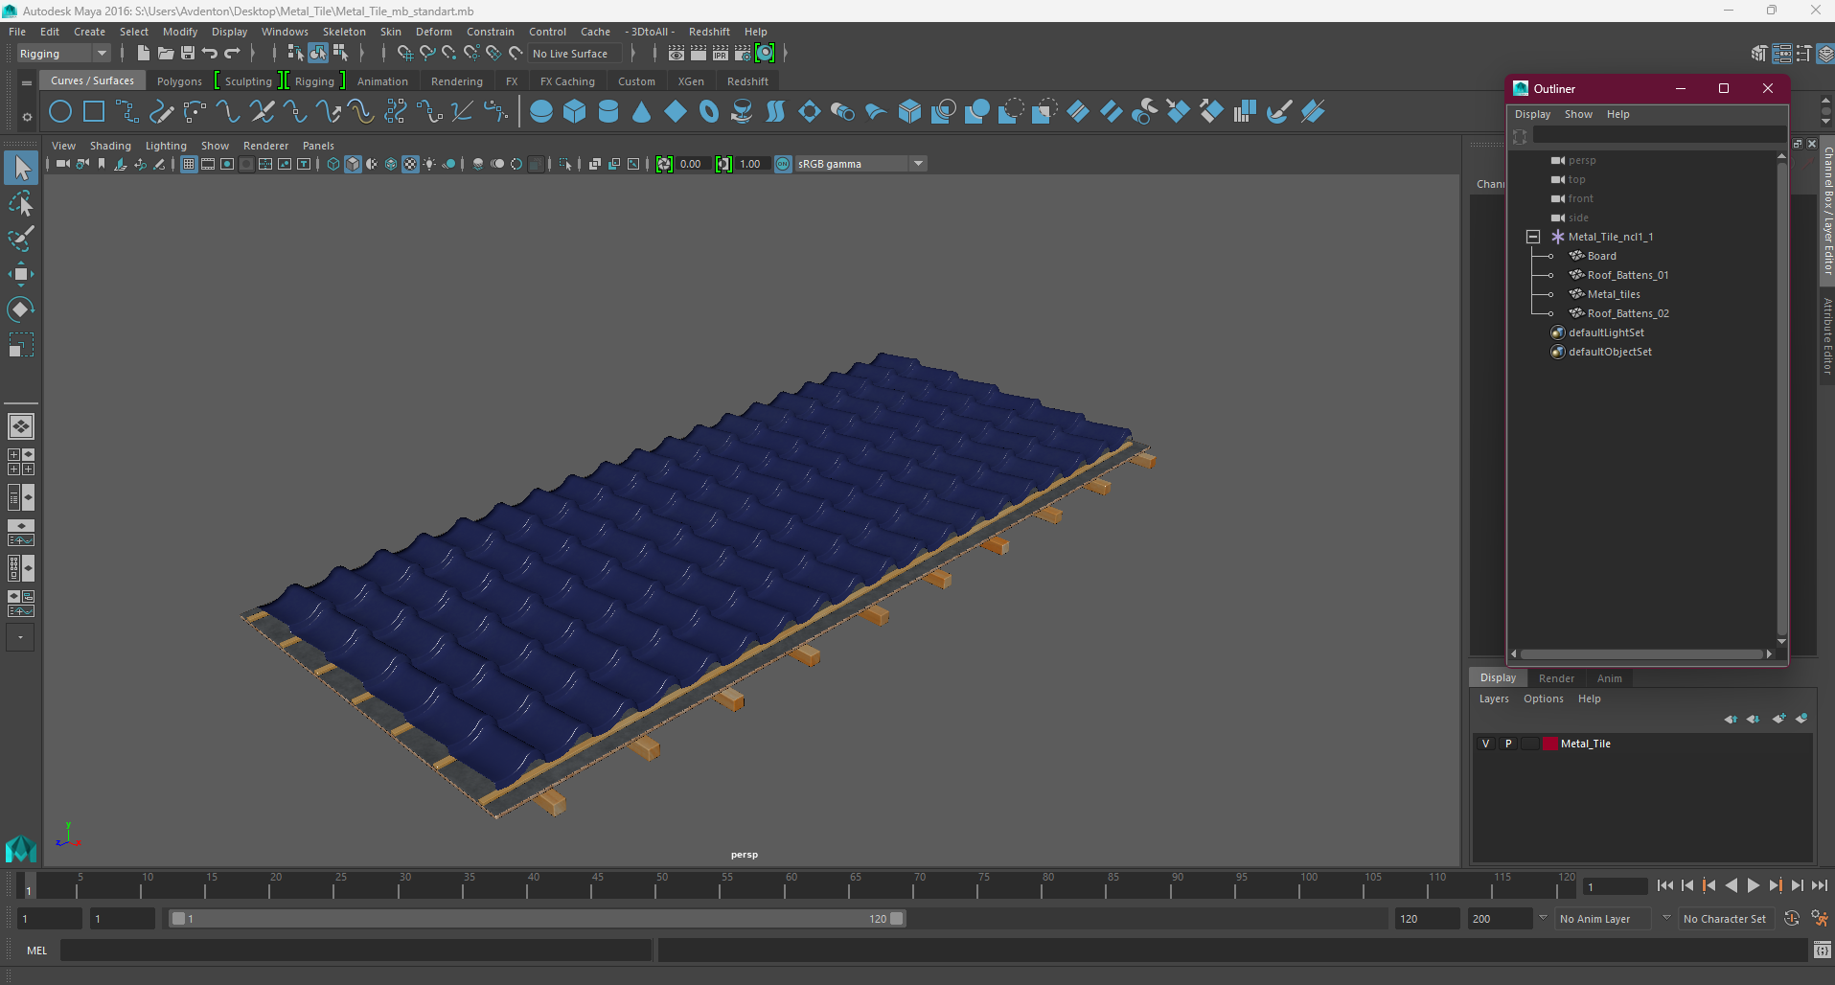This screenshot has height=985, width=1835.
Task: Click the script editor icon
Action: point(1823,951)
